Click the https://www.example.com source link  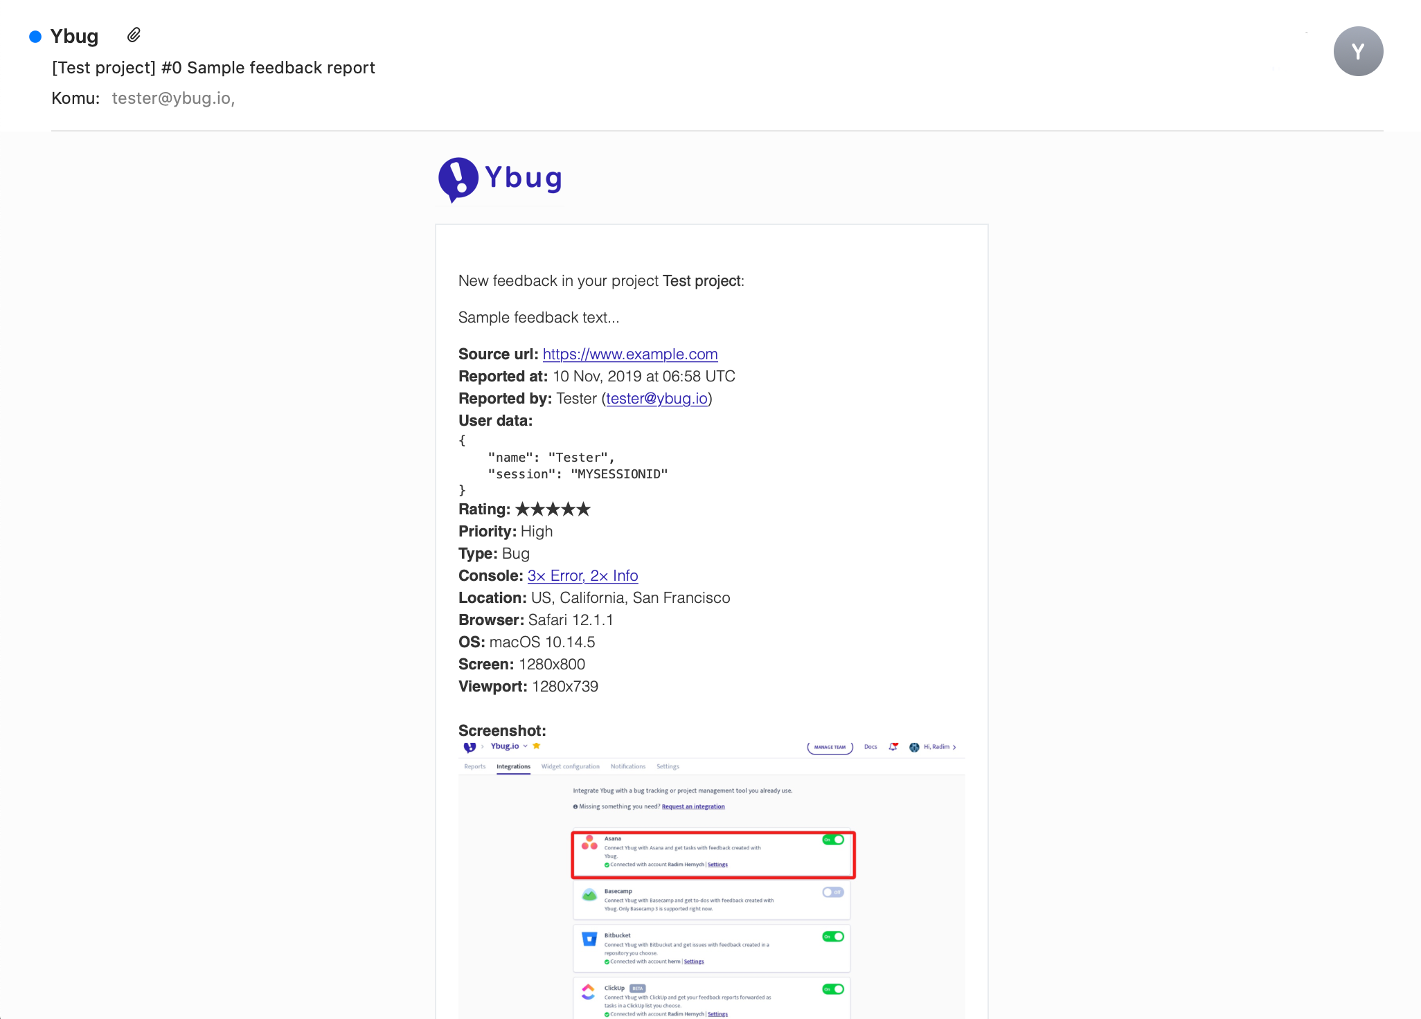click(630, 354)
